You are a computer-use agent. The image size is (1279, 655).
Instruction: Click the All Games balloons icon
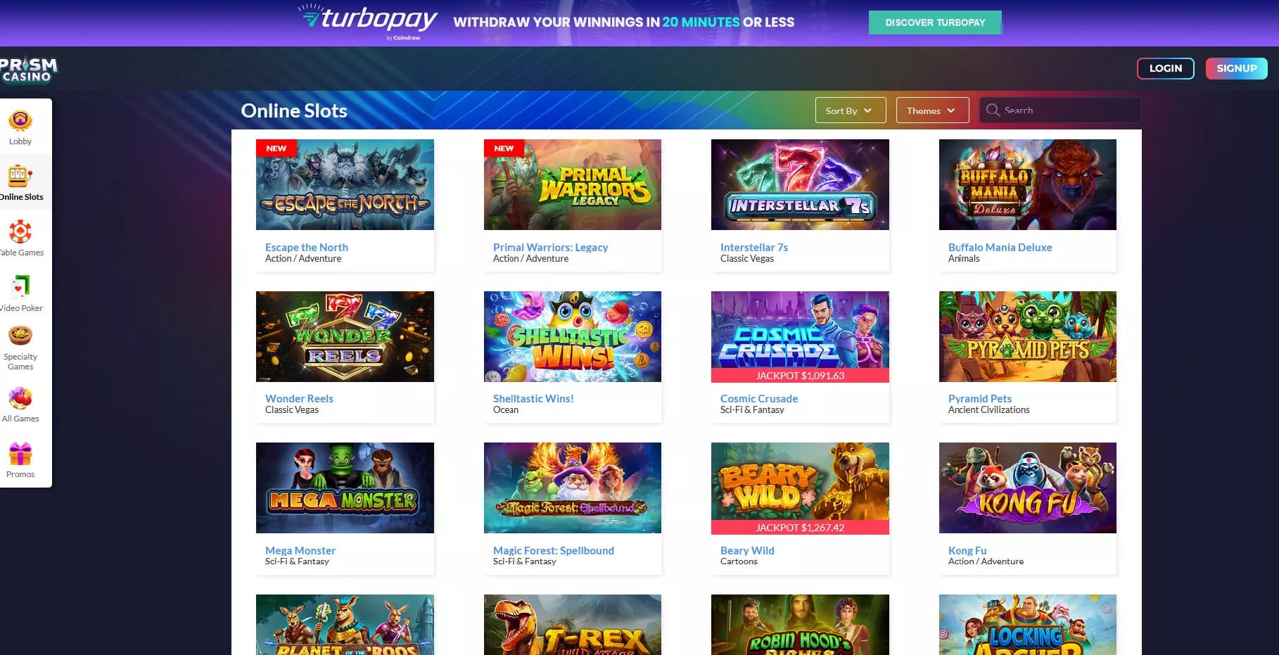point(20,399)
